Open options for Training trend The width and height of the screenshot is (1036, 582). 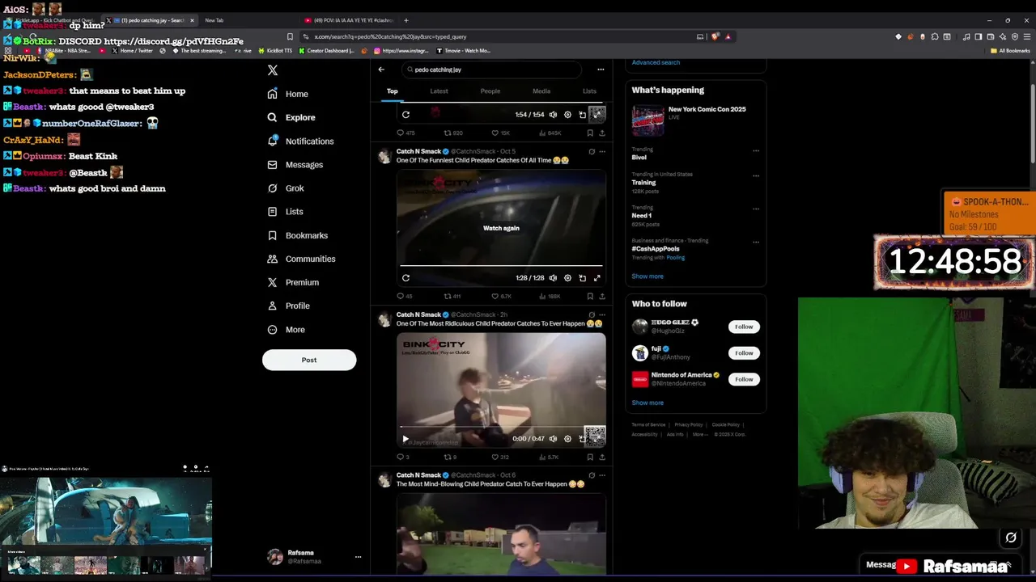click(756, 175)
